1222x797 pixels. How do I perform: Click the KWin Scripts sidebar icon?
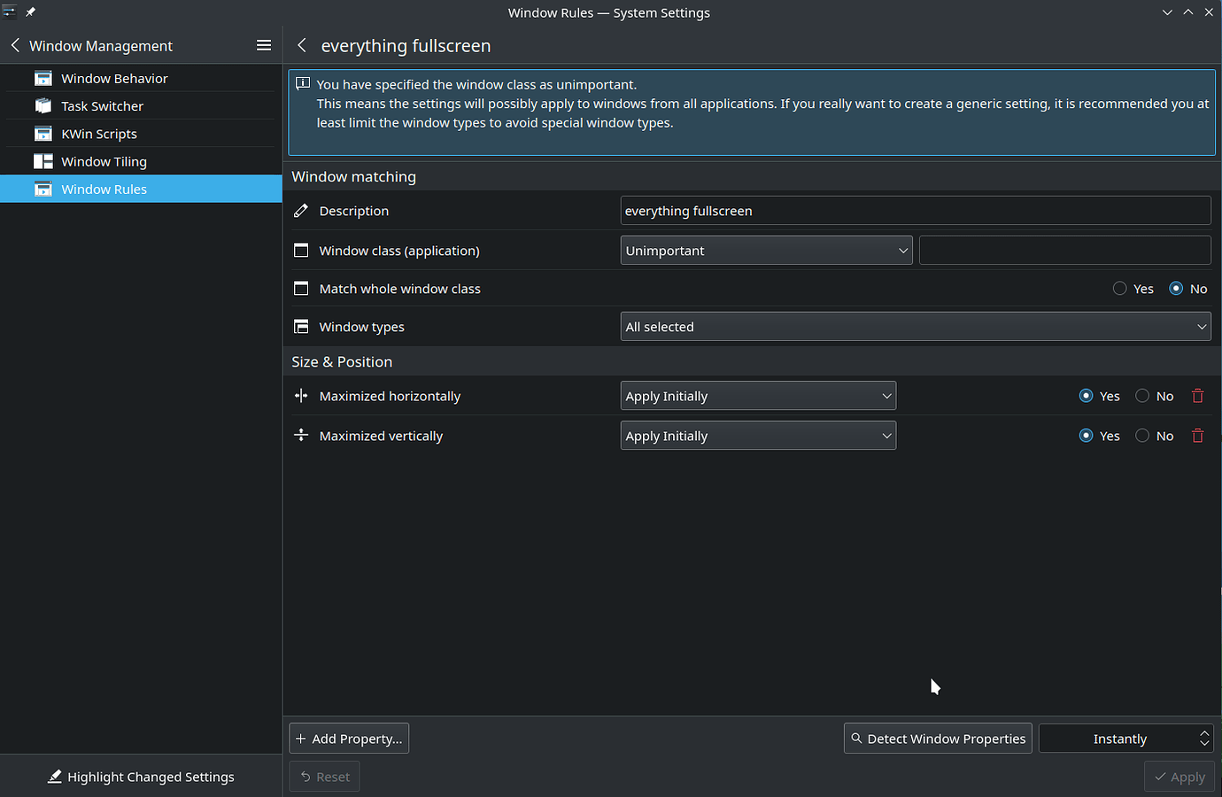(x=43, y=134)
